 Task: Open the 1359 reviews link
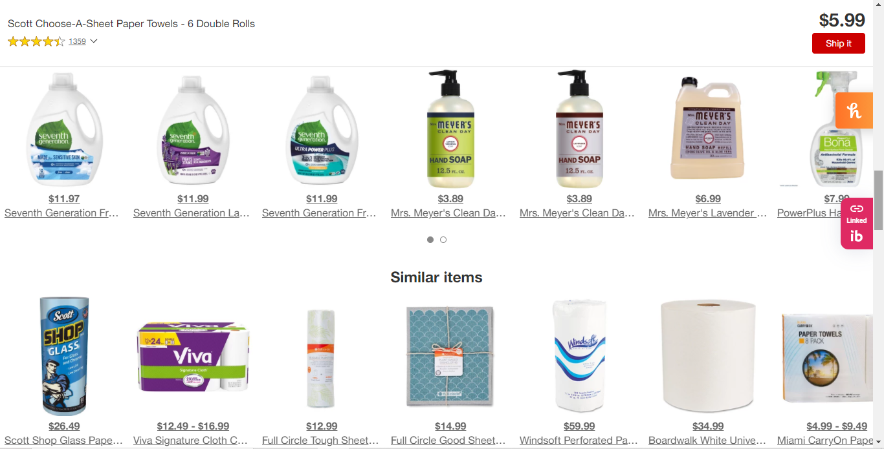(77, 41)
